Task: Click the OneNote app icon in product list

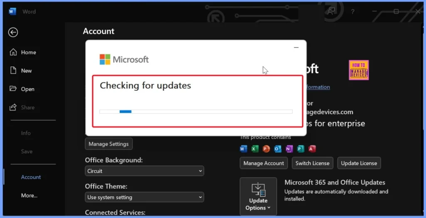Action: pos(289,149)
